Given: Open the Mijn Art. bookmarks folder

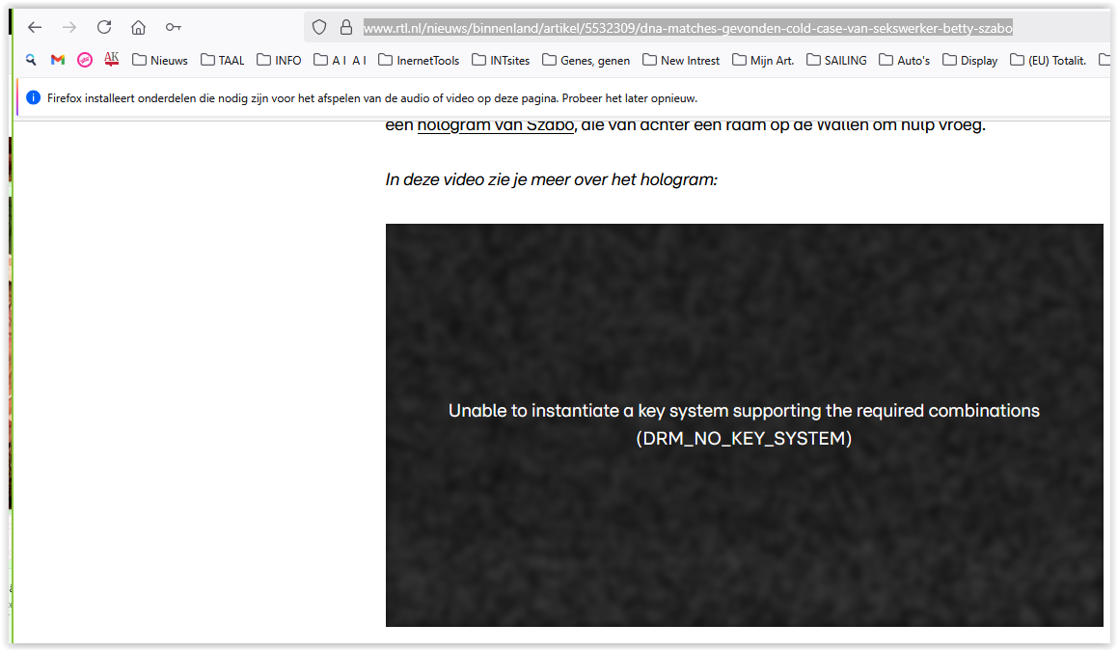Looking at the screenshot, I should tap(763, 60).
